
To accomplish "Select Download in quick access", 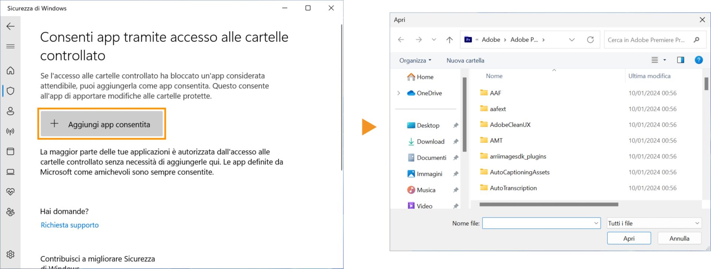I will click(x=426, y=141).
